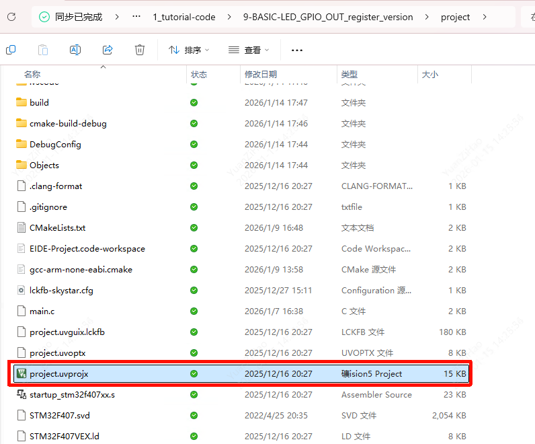Click the lckfb-skystar.cfg file icon

point(21,291)
